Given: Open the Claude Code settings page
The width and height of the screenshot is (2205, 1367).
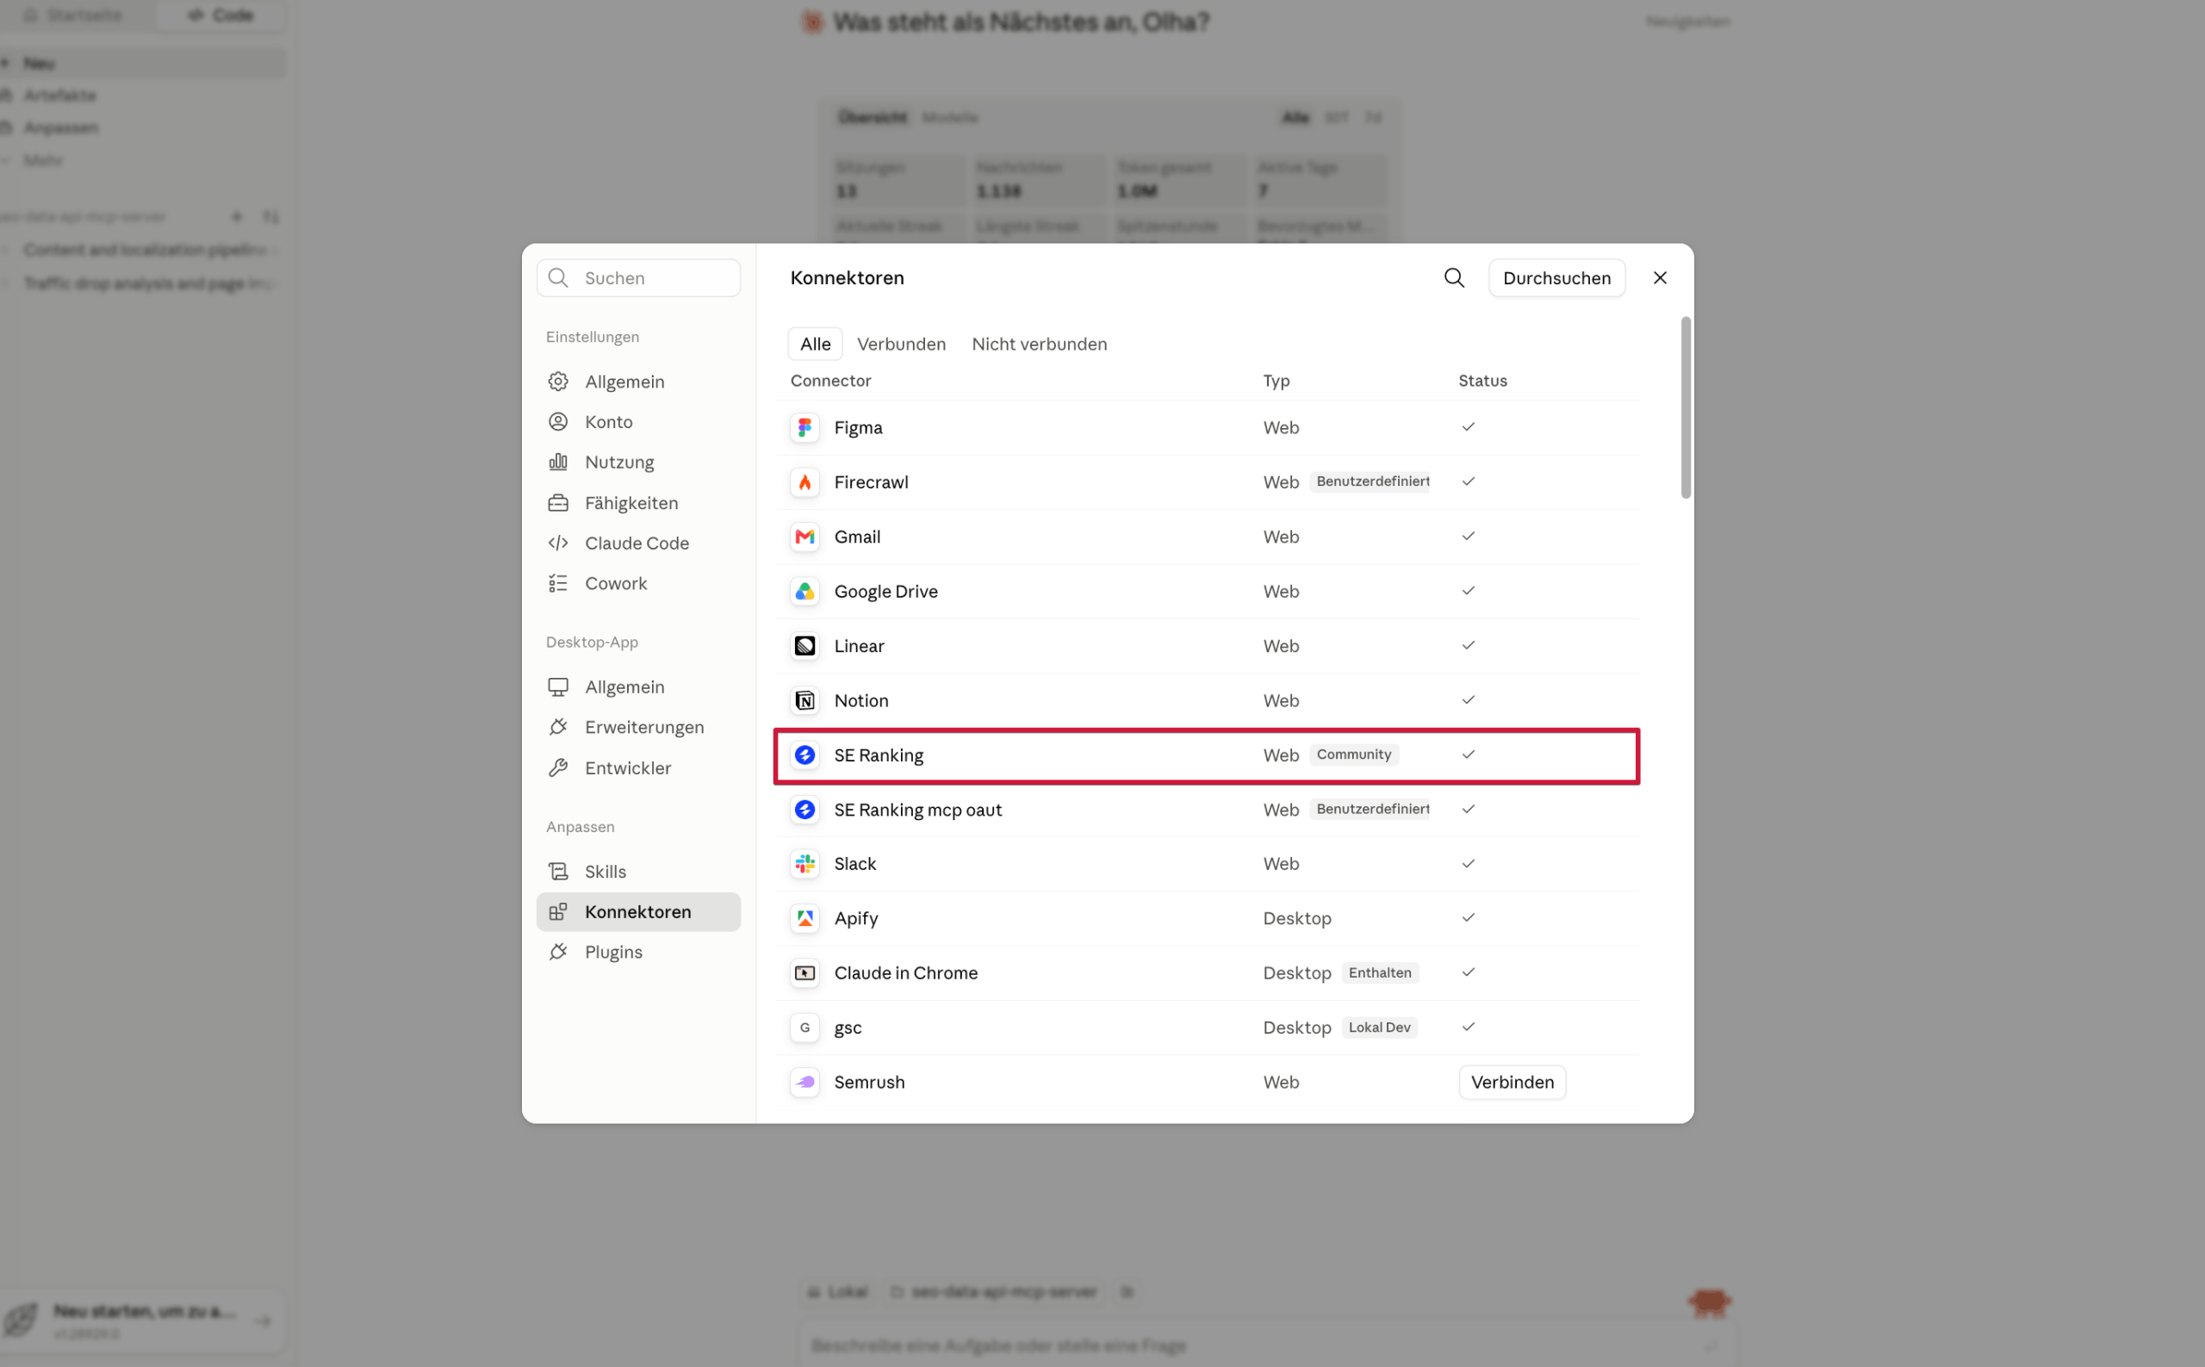Looking at the screenshot, I should point(638,543).
